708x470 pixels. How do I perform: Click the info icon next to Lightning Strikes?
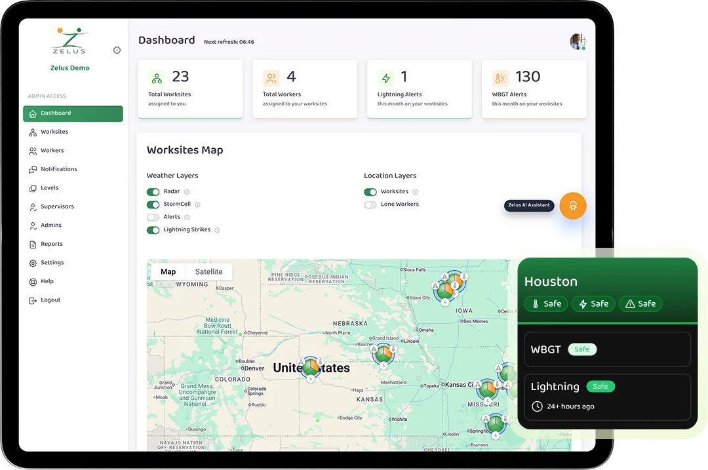point(217,230)
